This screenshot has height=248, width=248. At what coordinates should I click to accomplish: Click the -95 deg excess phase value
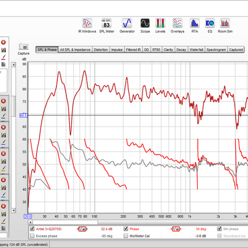tap(107, 236)
